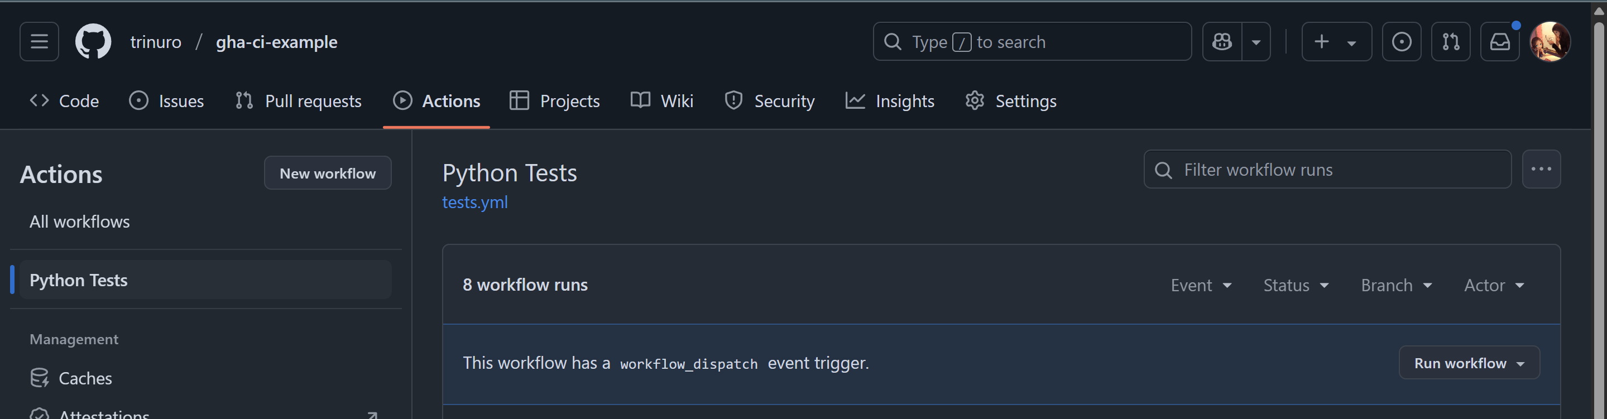This screenshot has width=1607, height=419.
Task: Focus the Filter workflow runs field
Action: 1327,169
